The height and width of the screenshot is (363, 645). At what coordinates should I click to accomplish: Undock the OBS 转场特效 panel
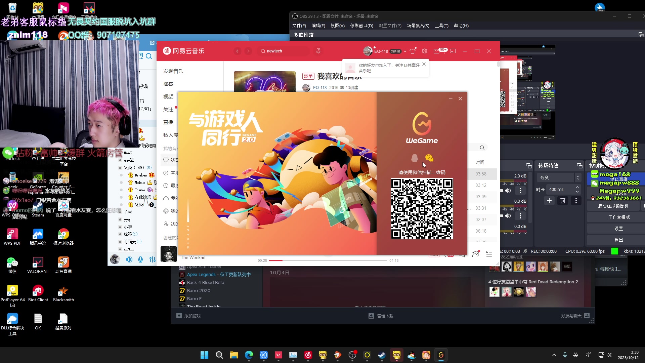580,166
